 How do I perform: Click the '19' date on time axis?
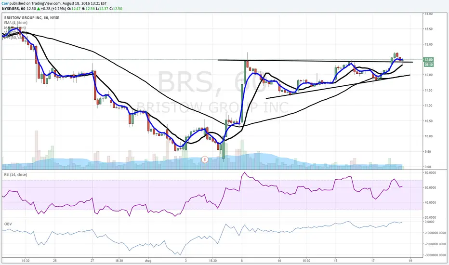tap(410, 261)
